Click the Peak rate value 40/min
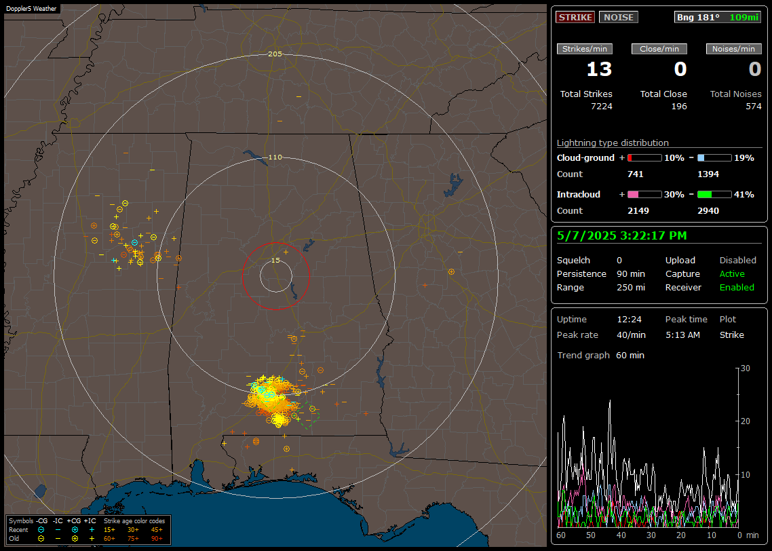 631,335
